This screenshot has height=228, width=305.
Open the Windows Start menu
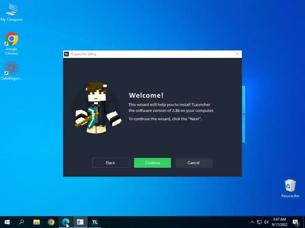click(7, 222)
